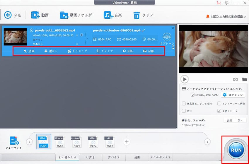This screenshot has width=249, height=164.
Task: Click the pexels cat video thumbnail
Action: 15,37
